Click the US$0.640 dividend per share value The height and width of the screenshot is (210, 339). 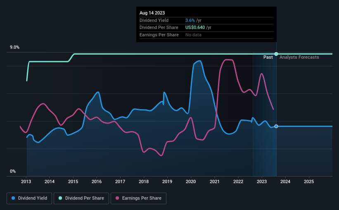coord(195,28)
